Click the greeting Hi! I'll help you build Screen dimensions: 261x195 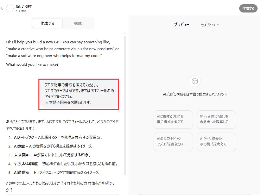pos(62,49)
